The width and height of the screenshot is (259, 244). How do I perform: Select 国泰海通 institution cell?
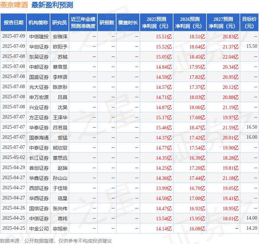[39, 137]
